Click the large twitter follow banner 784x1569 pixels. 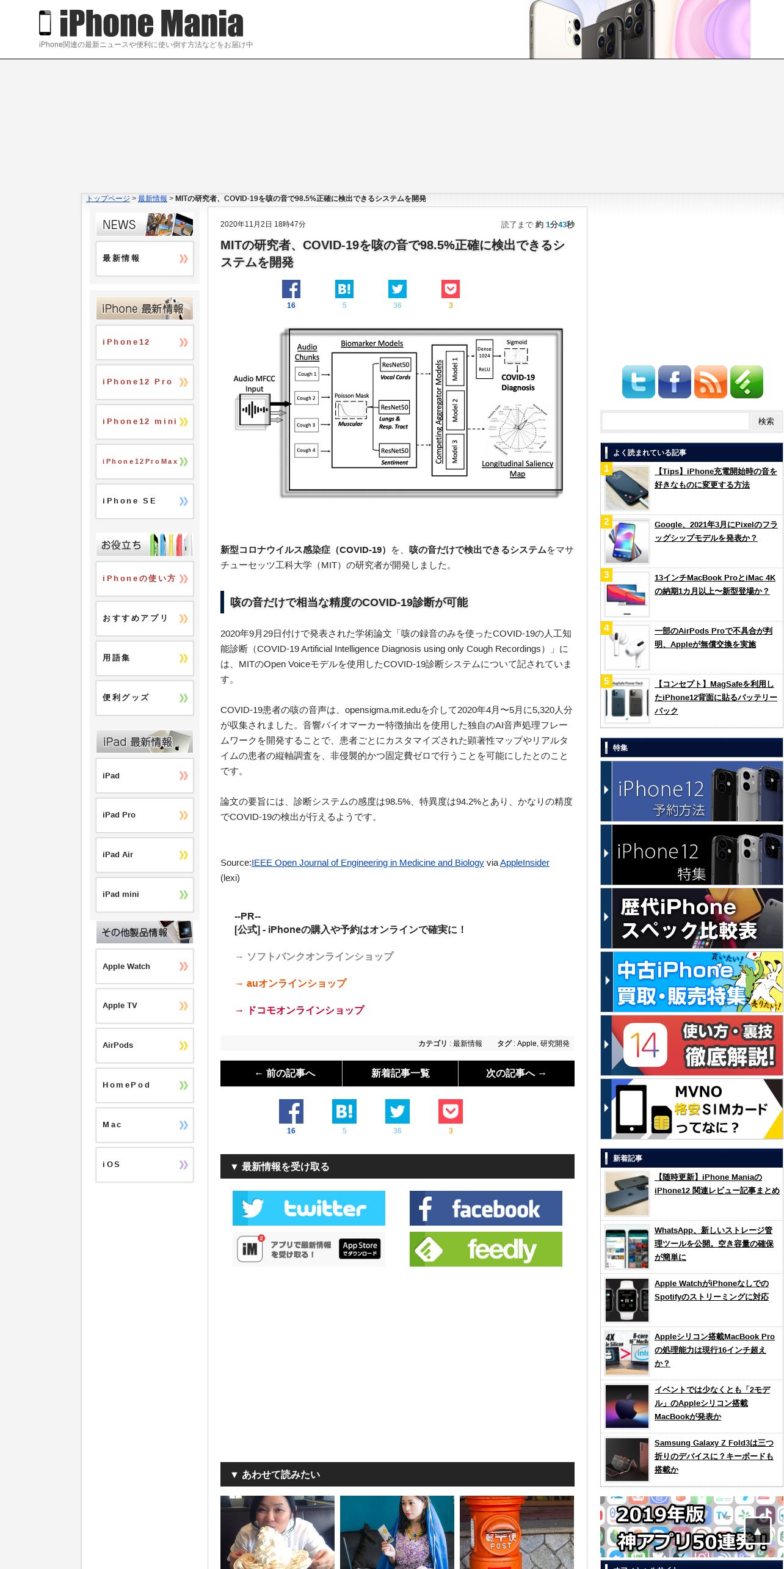tap(309, 1208)
